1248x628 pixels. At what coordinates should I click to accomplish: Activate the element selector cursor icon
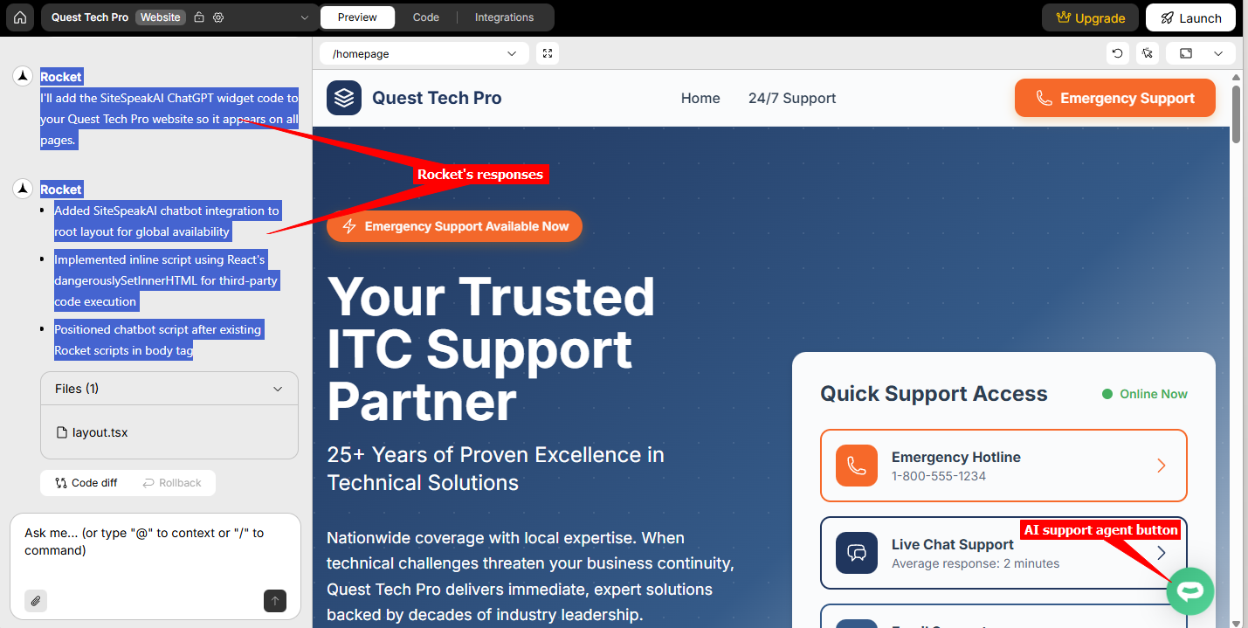tap(1148, 53)
